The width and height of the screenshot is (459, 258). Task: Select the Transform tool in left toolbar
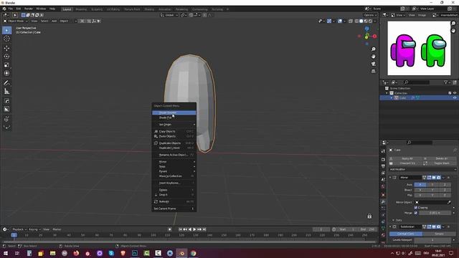(x=6, y=73)
